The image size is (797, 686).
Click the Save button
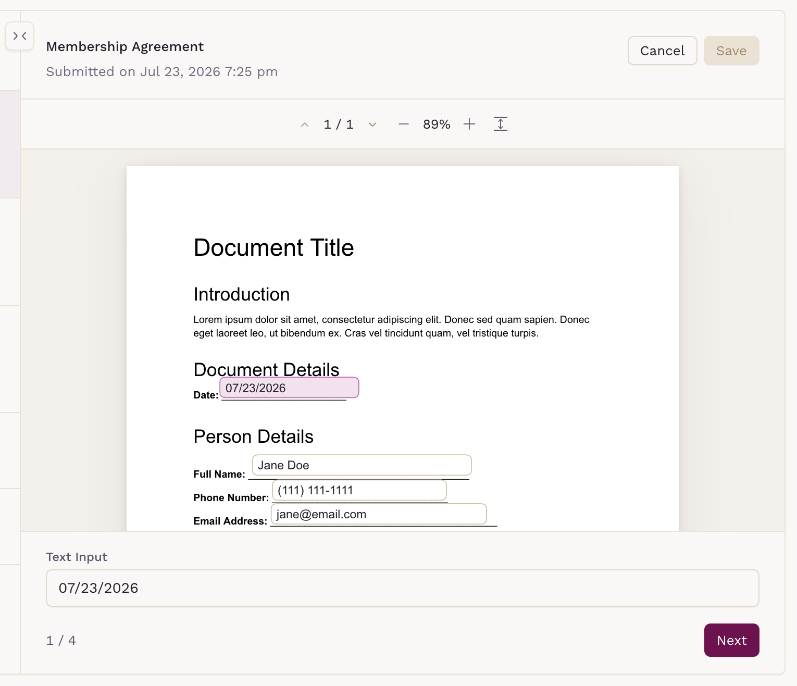coord(731,51)
